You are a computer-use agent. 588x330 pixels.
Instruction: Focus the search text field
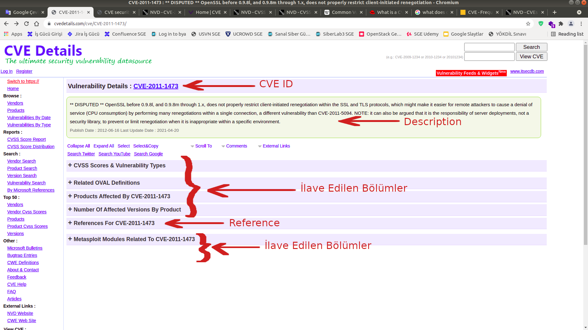click(x=489, y=47)
